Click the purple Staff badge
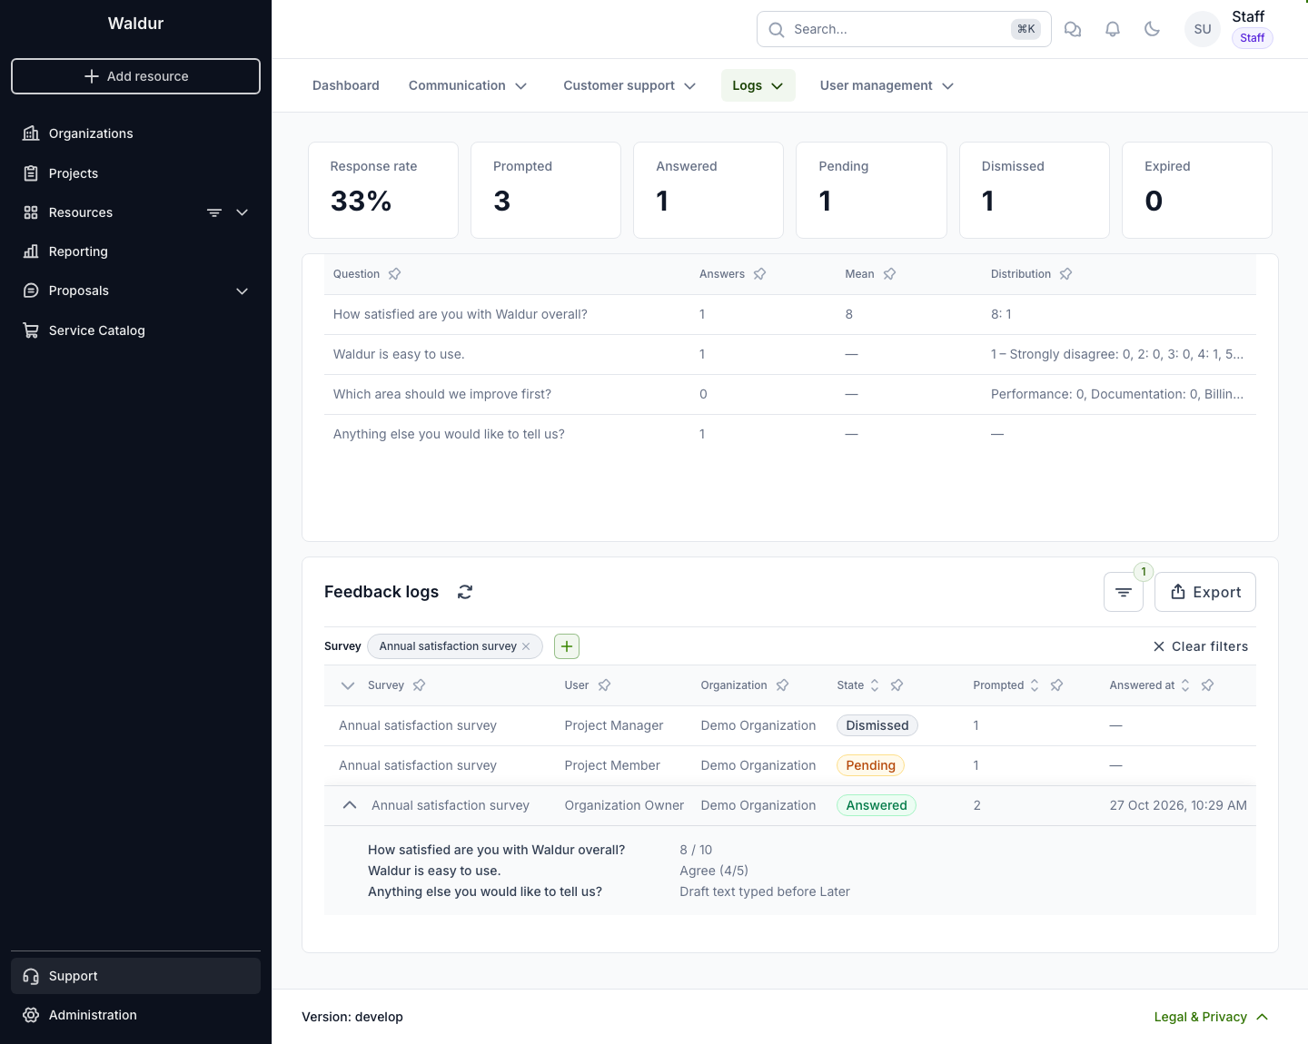Viewport: 1308px width, 1044px height. pyautogui.click(x=1253, y=38)
